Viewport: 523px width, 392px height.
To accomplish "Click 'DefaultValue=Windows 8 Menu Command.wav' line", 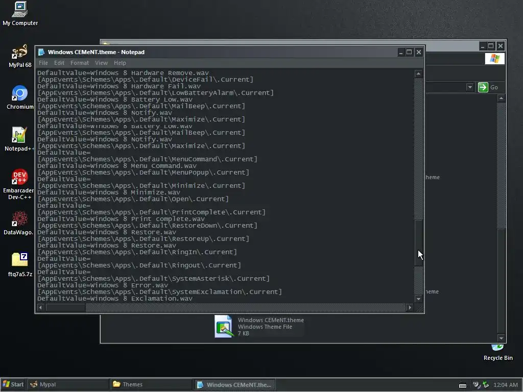I will click(x=117, y=166).
